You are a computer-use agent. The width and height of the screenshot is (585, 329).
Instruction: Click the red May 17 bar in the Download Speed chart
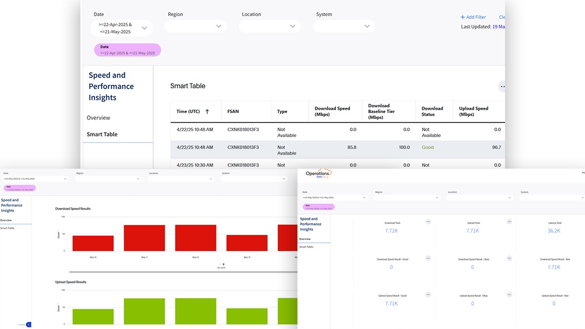(144, 238)
